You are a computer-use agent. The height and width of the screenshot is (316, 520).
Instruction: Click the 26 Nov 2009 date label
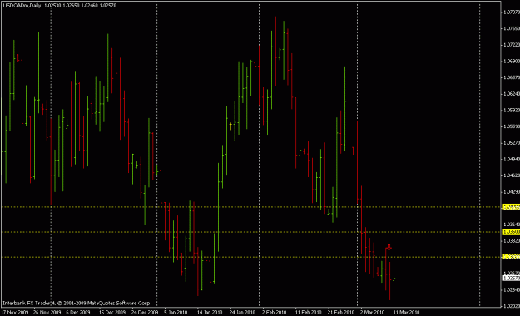coord(47,313)
